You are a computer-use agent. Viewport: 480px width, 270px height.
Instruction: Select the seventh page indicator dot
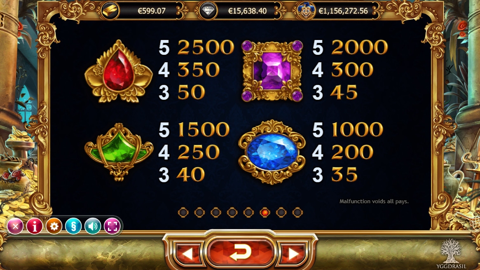(x=281, y=212)
